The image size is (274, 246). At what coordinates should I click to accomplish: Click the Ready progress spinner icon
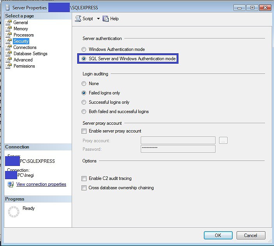pos(14,212)
